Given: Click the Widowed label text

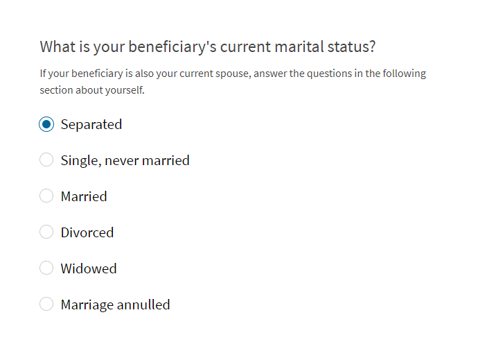Looking at the screenshot, I should click(x=89, y=268).
